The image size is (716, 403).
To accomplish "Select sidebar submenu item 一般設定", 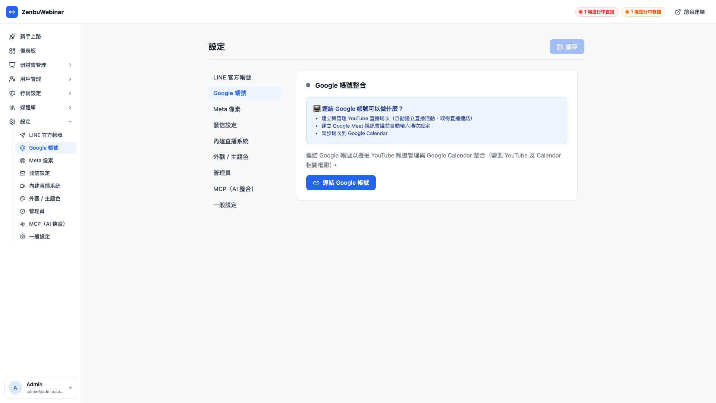I will 46,237.
